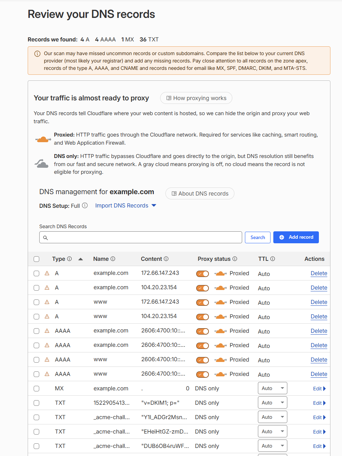Click the info icon next to TTL header
Viewport: 342px width, 456px height.
point(273,259)
